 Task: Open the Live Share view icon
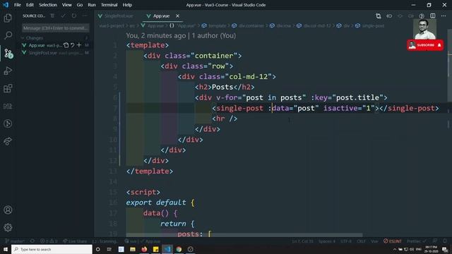point(8,141)
